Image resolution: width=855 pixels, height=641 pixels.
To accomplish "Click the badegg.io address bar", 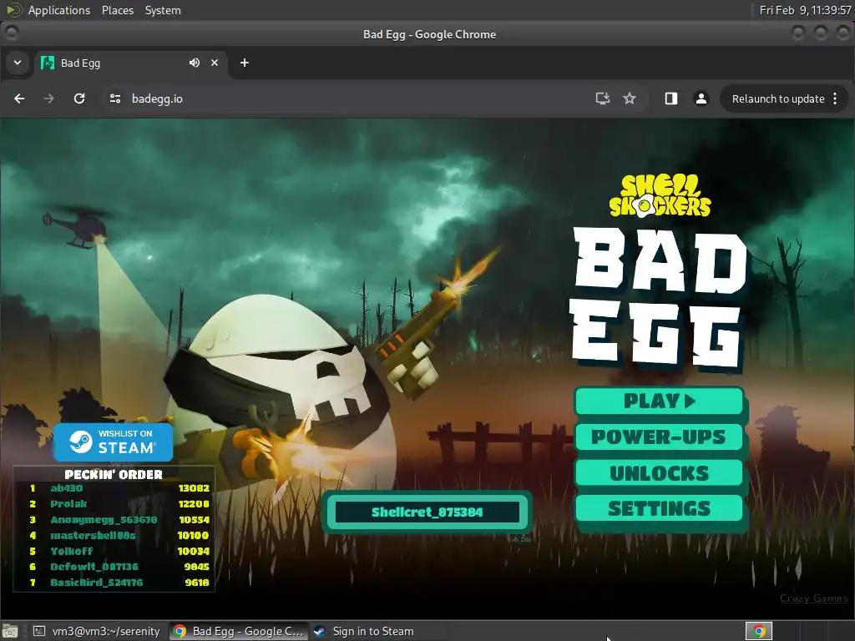I will tap(349, 98).
